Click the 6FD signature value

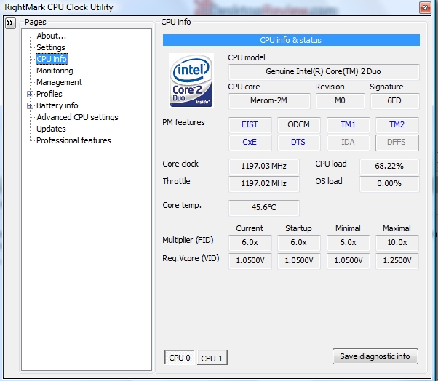(x=394, y=101)
